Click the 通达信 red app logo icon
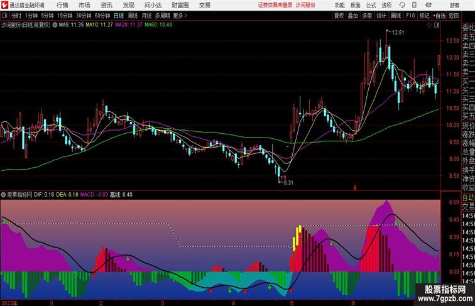 click(4, 5)
